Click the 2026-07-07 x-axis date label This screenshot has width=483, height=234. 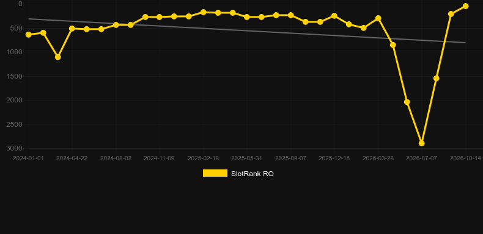coord(422,158)
